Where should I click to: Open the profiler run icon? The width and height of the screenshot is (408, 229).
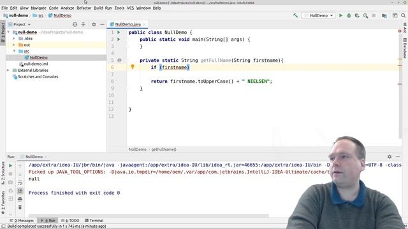pyautogui.click(x=365, y=15)
